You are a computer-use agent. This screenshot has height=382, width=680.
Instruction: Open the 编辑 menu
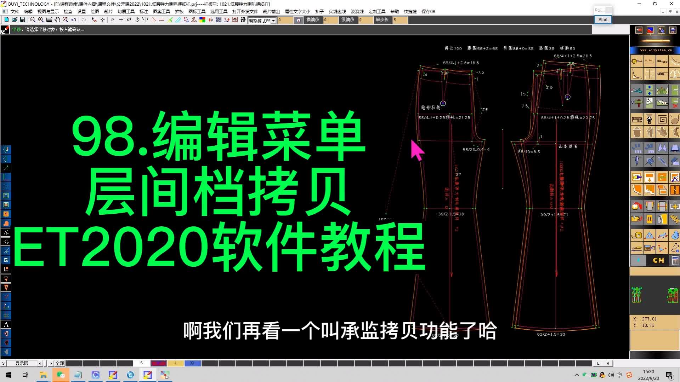pos(28,11)
